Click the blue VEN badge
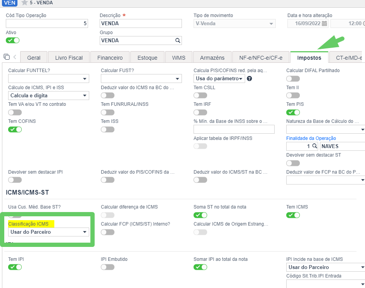Image resolution: width=365 pixels, height=288 pixels. pyautogui.click(x=10, y=3)
